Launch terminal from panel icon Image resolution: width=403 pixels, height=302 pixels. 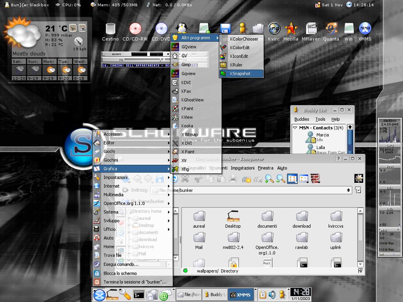138,295
